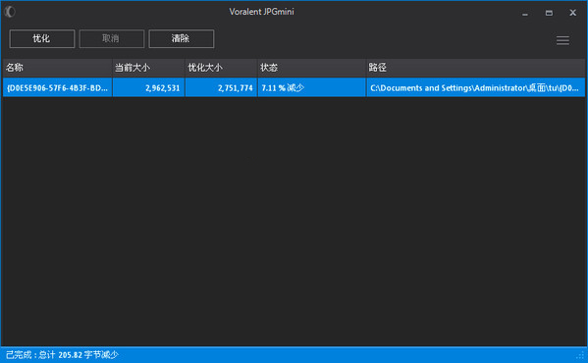The width and height of the screenshot is (588, 363).
Task: Maximize the Voralent JPGmini window
Action: point(549,13)
